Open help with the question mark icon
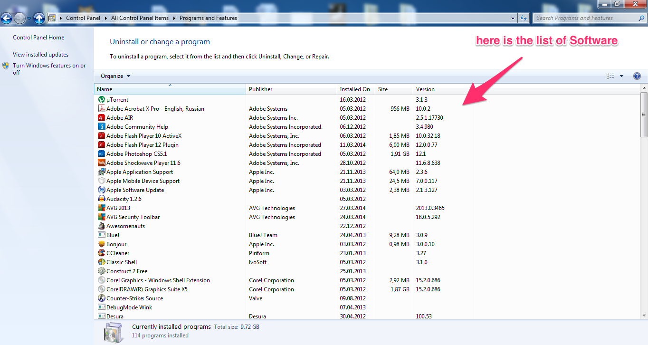This screenshot has height=345, width=648. point(637,76)
